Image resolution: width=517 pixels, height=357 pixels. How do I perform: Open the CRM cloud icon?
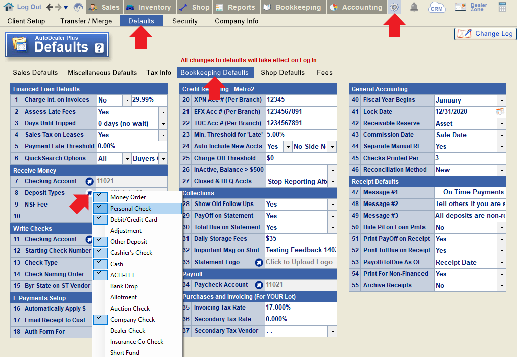pyautogui.click(x=437, y=7)
